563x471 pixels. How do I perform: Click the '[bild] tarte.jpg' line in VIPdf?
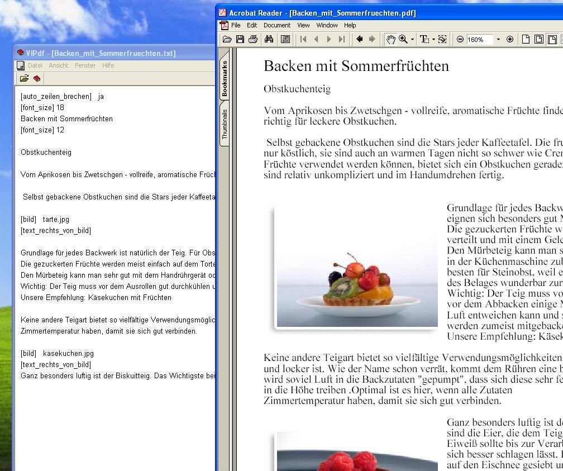[x=45, y=219]
